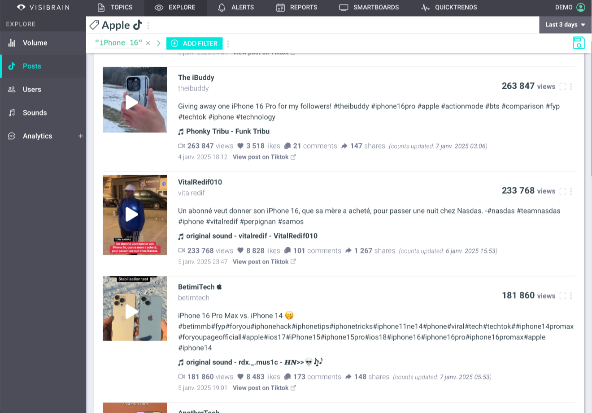
Task: Click the TikTok icon beside Apple
Action: pos(138,25)
